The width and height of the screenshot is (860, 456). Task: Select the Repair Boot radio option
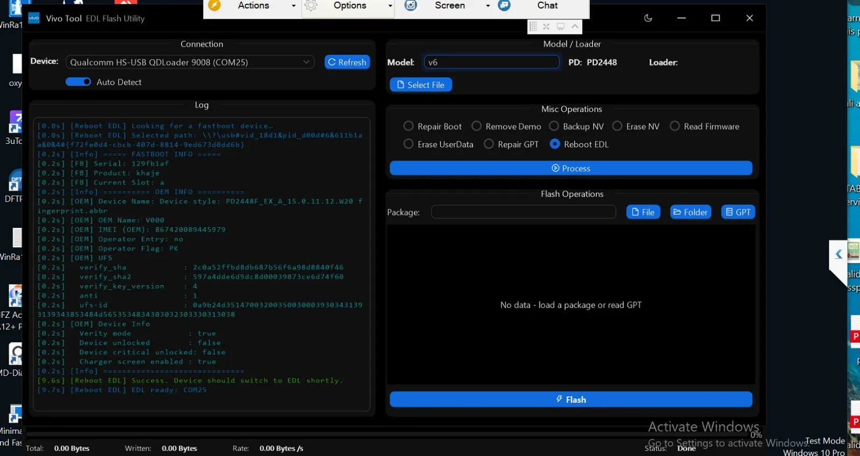point(408,126)
